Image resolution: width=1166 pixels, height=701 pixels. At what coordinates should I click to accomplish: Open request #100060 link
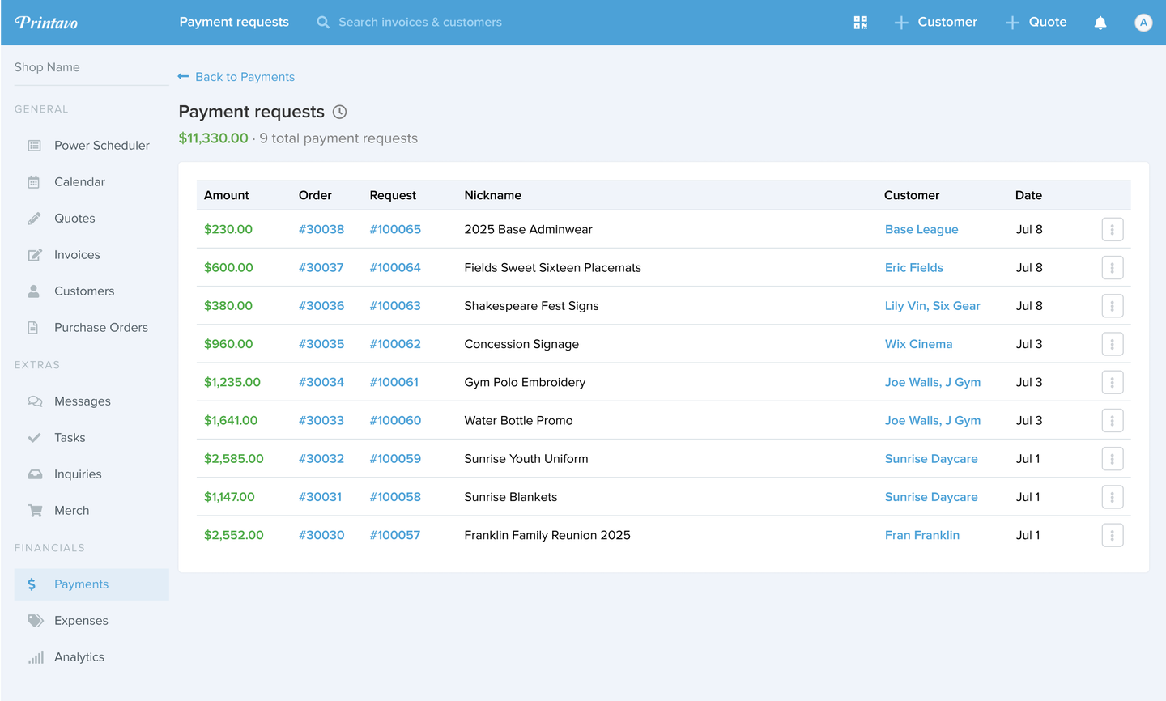[x=395, y=421]
